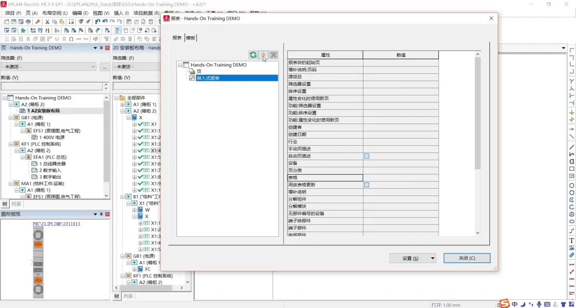Select the straight line drawing tool on right
This screenshot has height=308, width=576.
point(572,147)
